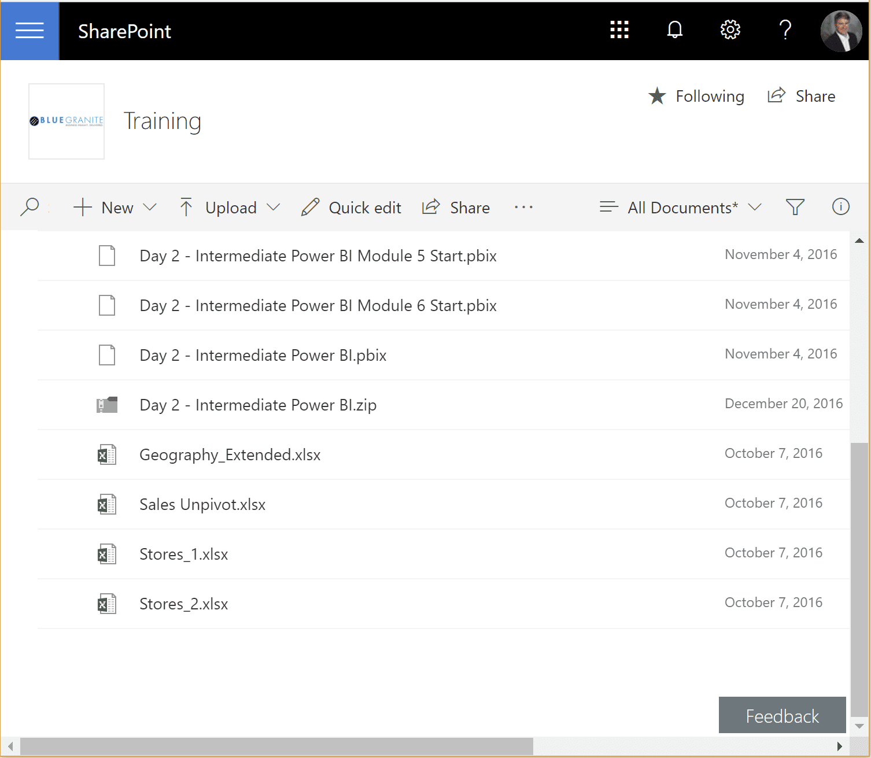Open the settings gear
The width and height of the screenshot is (871, 758).
pyautogui.click(x=730, y=29)
